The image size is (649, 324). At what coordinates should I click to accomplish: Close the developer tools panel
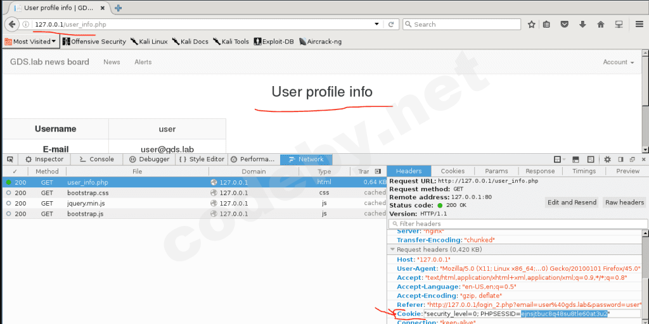coord(643,159)
